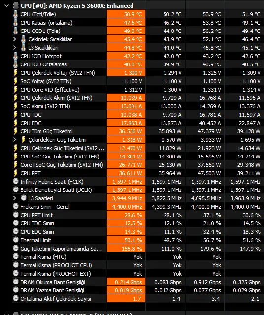
Task: Collapse the CPU [#0] AMD Ryzen 5 3600X group
Action: click(x=6, y=6)
